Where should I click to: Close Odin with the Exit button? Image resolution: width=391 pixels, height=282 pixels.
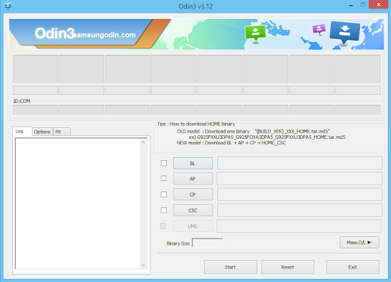pos(353,267)
